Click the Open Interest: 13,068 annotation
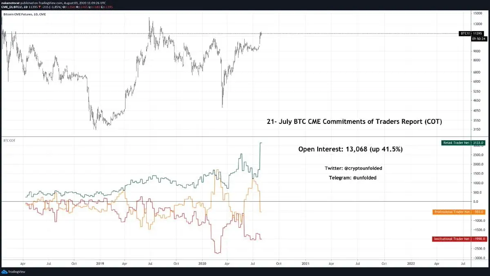Image resolution: width=490 pixels, height=276 pixels. coord(350,150)
